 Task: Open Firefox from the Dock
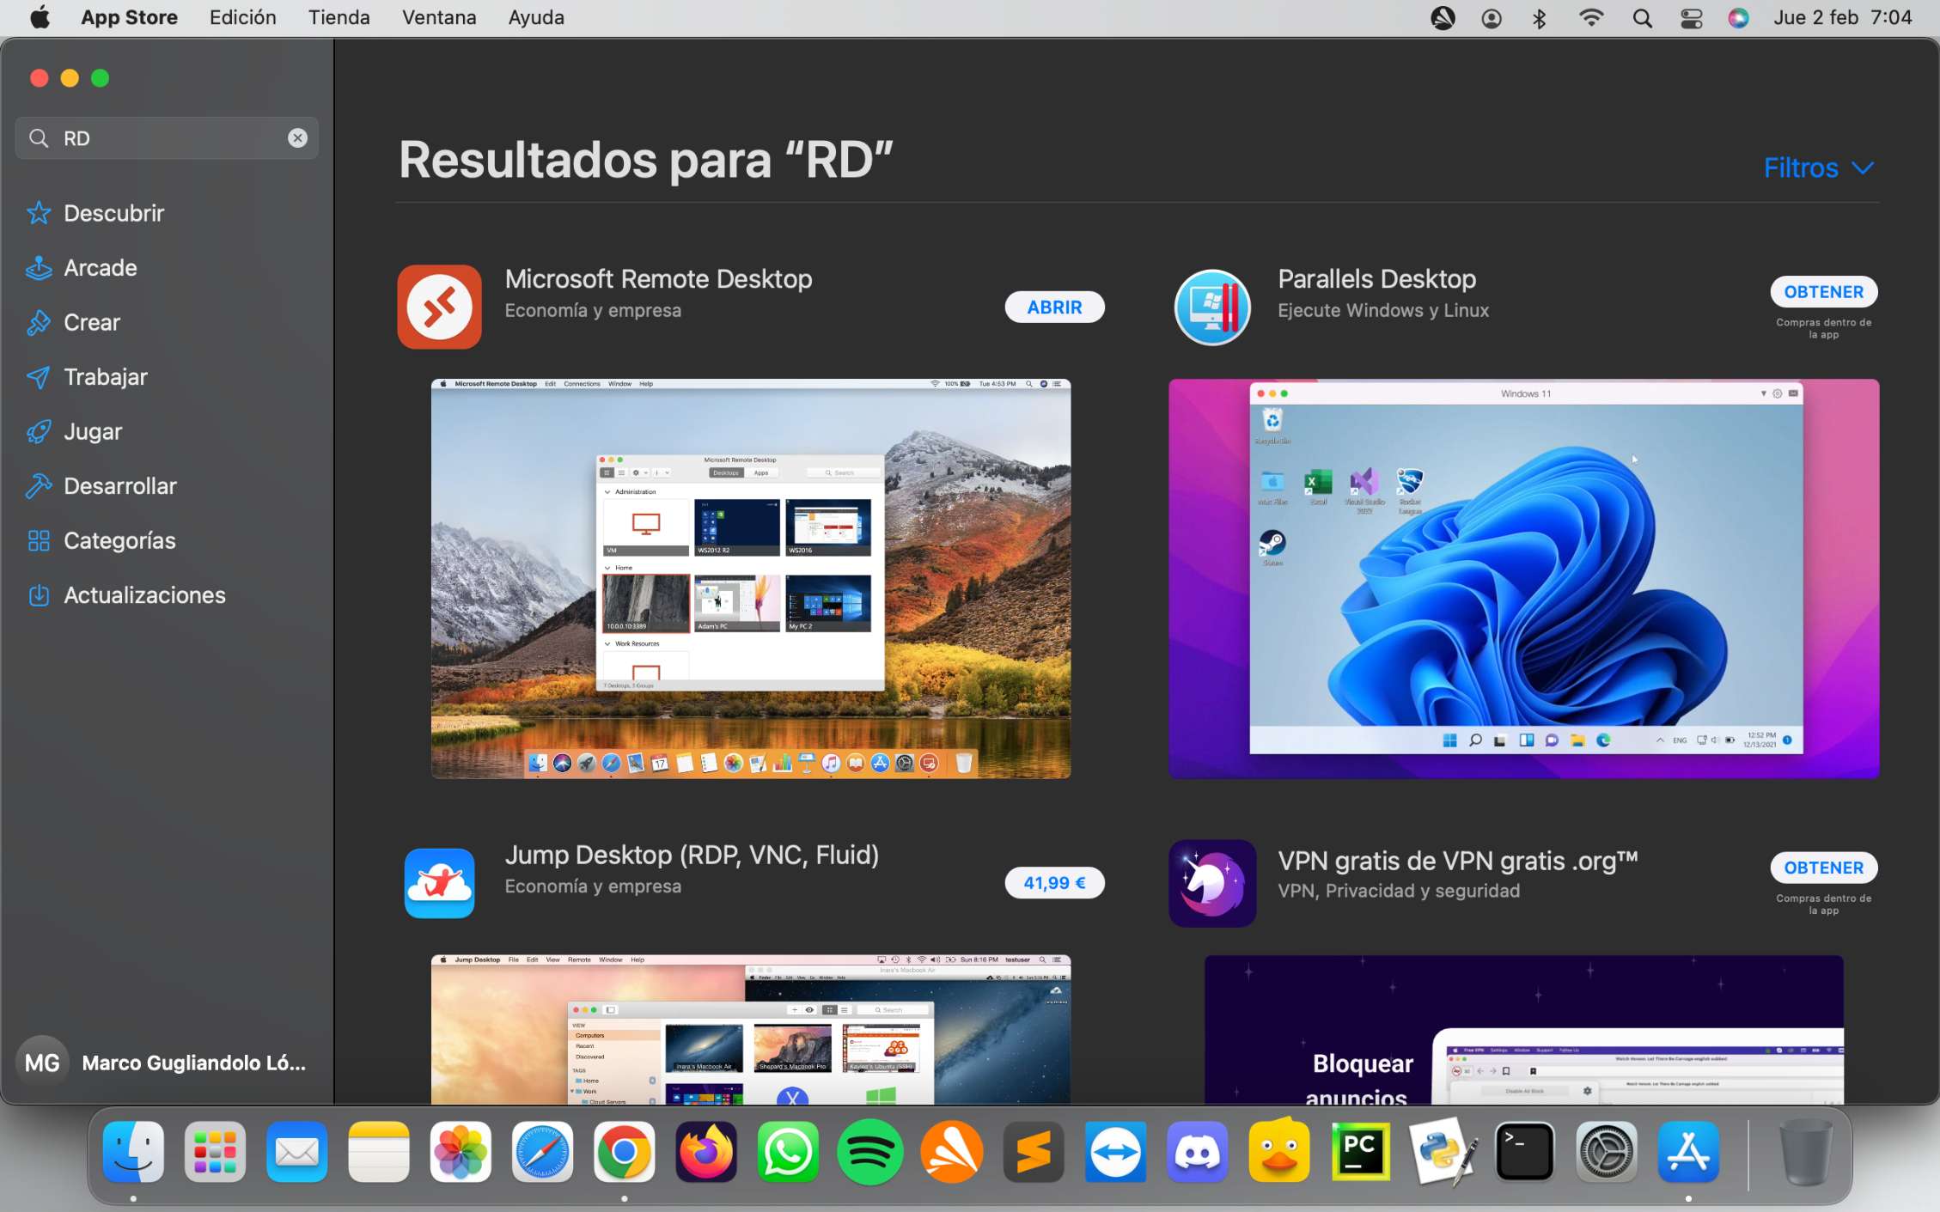coord(706,1152)
